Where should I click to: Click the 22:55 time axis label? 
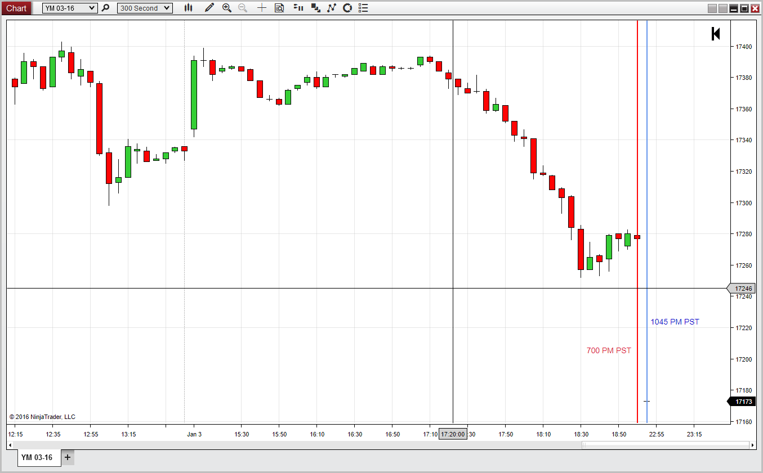click(657, 434)
